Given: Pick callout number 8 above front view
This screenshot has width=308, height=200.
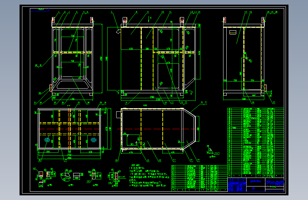Looking at the screenshot, I should pyautogui.click(x=136, y=12).
